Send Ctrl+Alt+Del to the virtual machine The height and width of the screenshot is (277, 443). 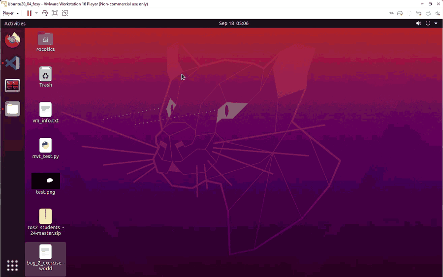pyautogui.click(x=45, y=13)
